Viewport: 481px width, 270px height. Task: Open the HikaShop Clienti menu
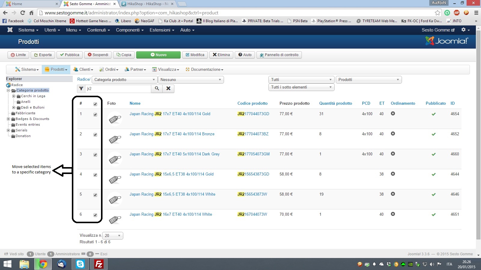83,69
